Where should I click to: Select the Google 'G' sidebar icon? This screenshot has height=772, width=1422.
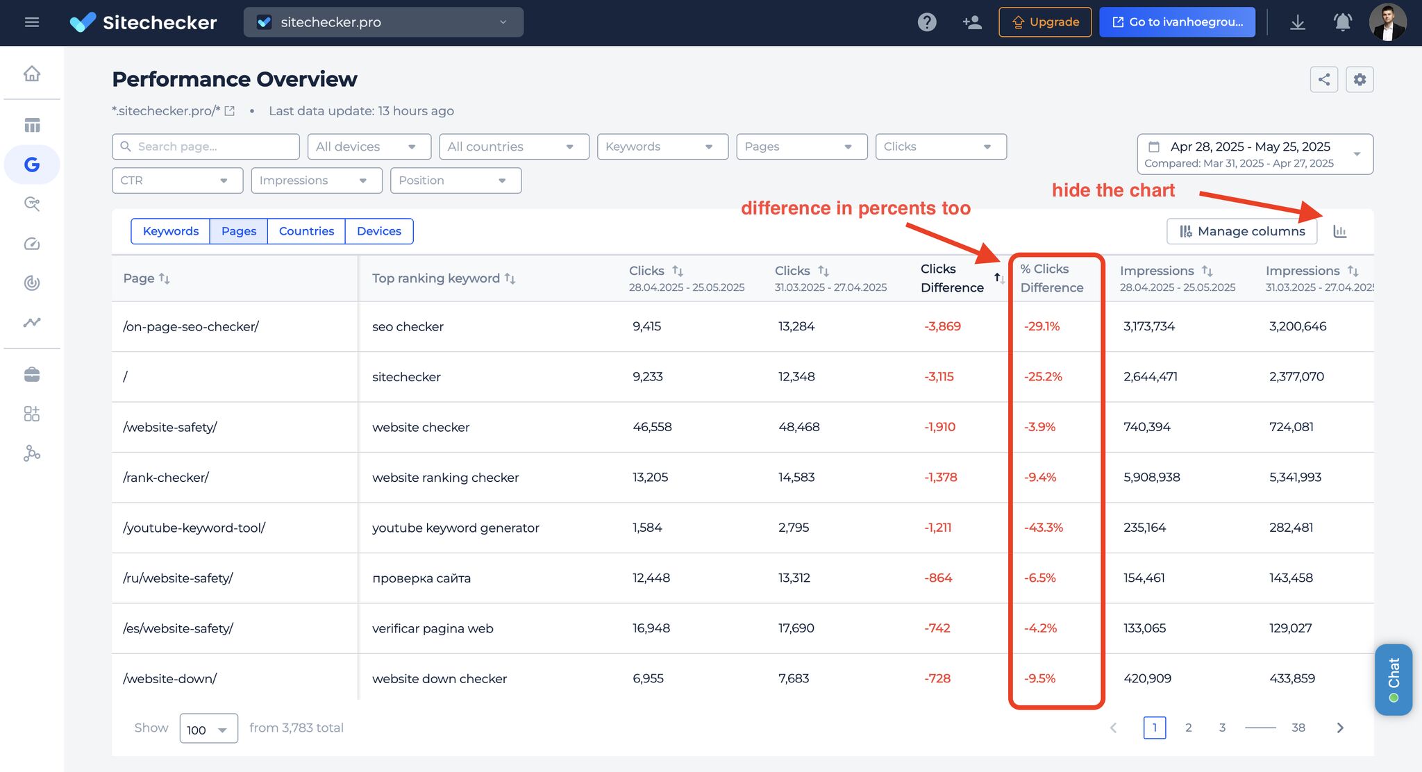tap(32, 165)
